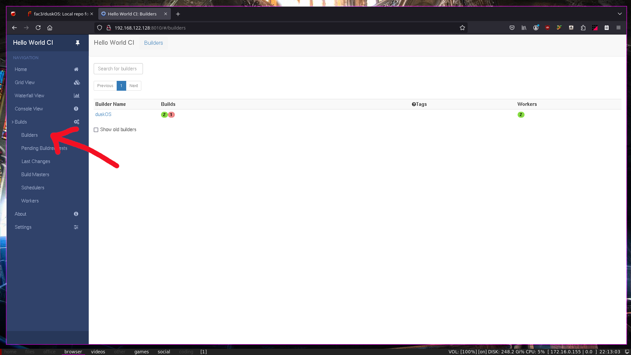
Task: Click the Home navigation icon
Action: (76, 69)
